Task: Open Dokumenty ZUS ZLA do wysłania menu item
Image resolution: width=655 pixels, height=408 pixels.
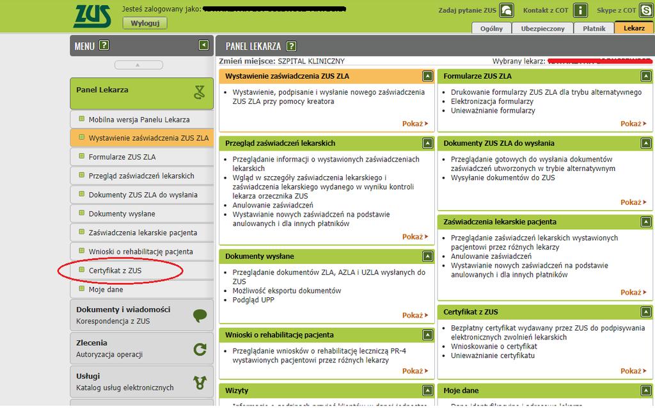Action: 141,195
